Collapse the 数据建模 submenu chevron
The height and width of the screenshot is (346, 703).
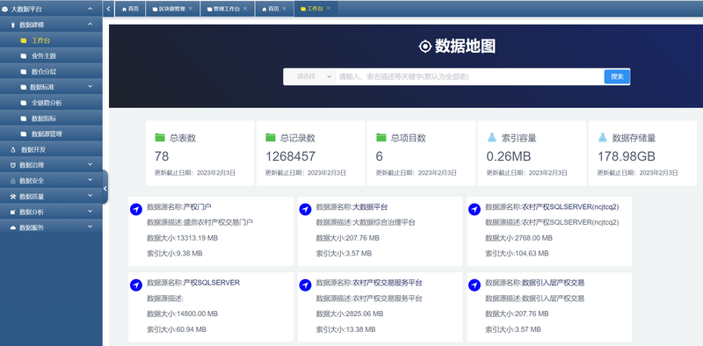91,25
